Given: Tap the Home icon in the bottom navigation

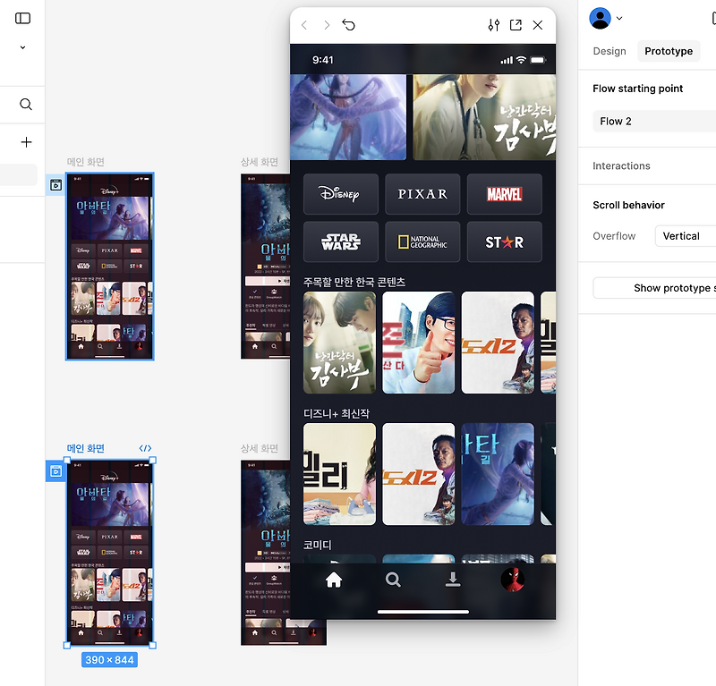Looking at the screenshot, I should point(334,580).
